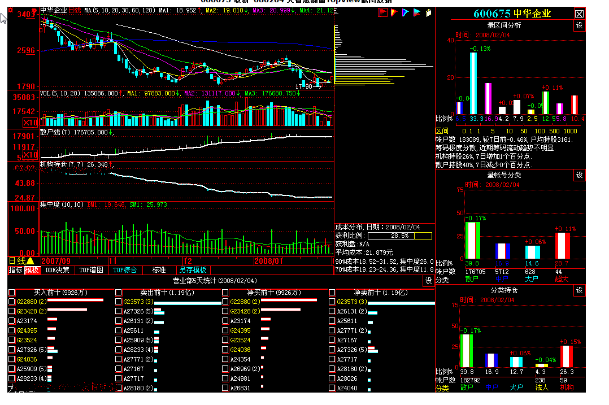Click the VOL(5,10,20) indicator label
Image resolution: width=609 pixels, height=405 pixels.
coord(61,93)
